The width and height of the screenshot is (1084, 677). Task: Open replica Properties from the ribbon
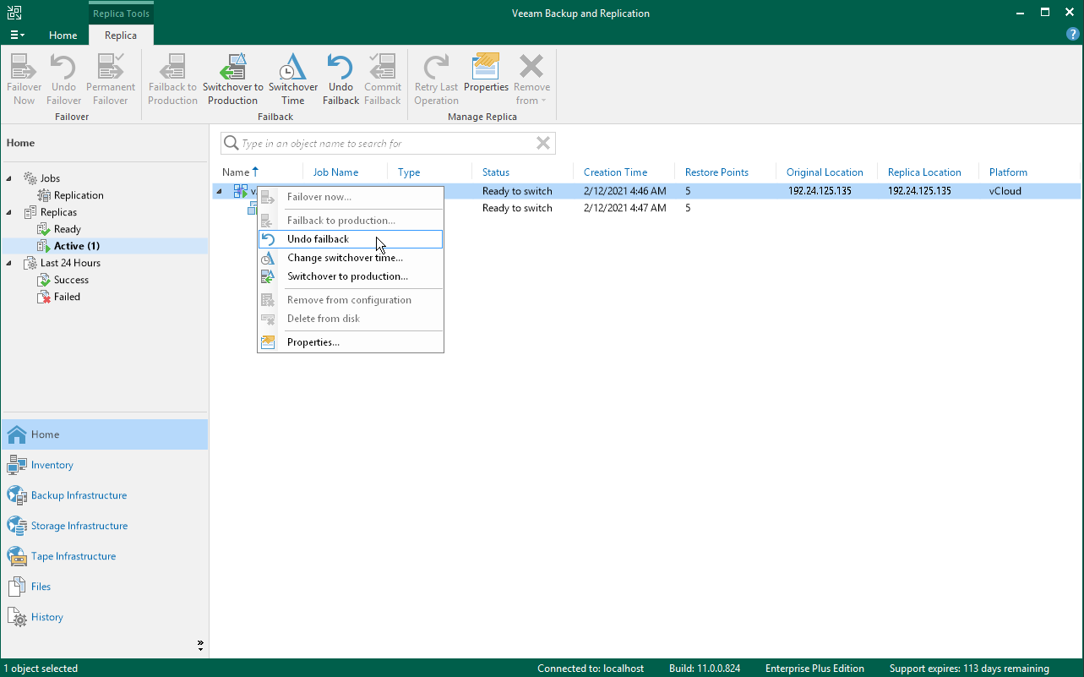pyautogui.click(x=487, y=74)
